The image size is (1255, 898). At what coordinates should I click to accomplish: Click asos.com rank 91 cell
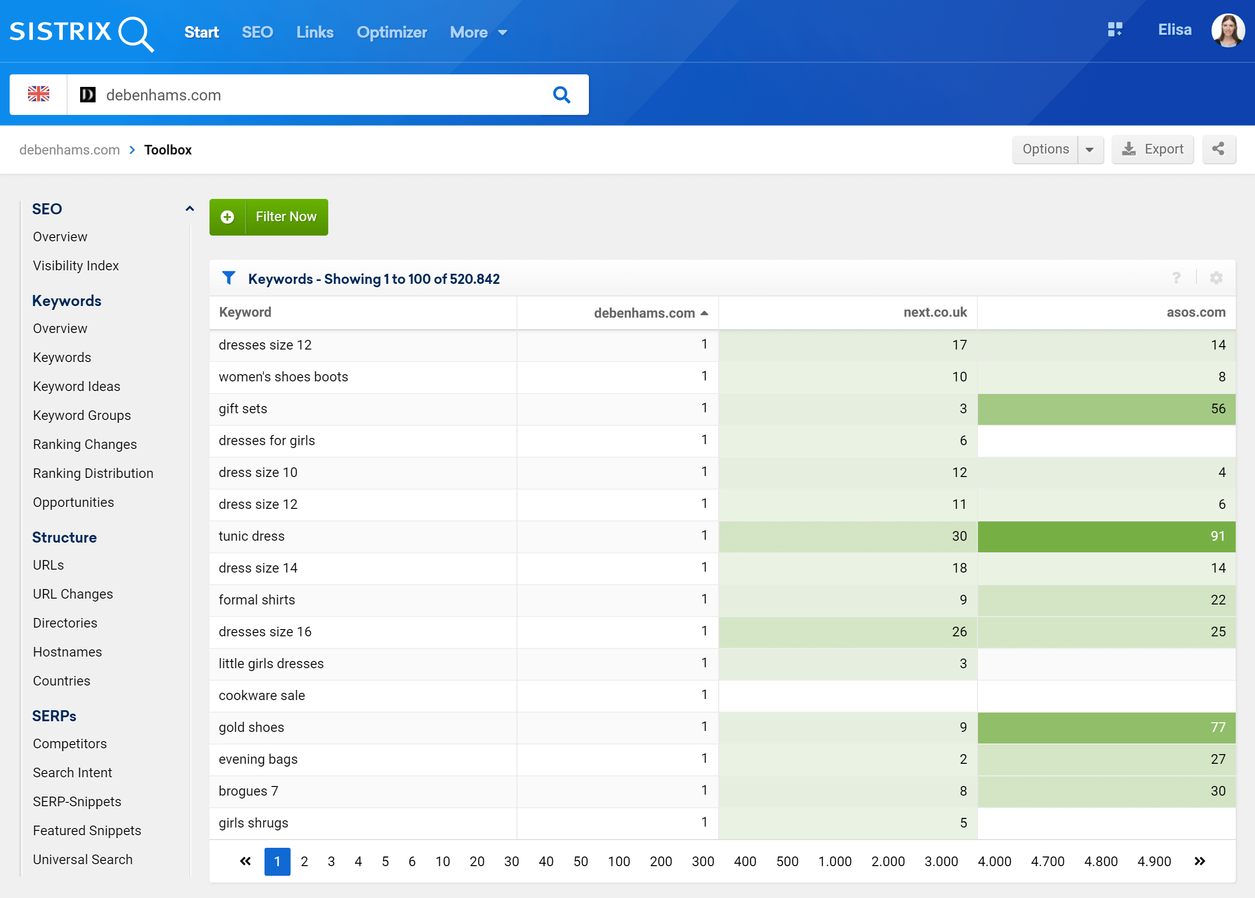(1106, 536)
